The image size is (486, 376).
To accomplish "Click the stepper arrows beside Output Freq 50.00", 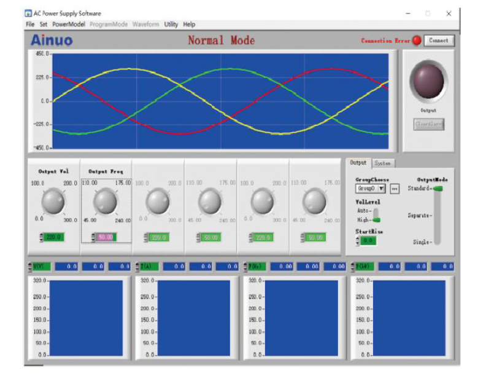I will (93, 237).
